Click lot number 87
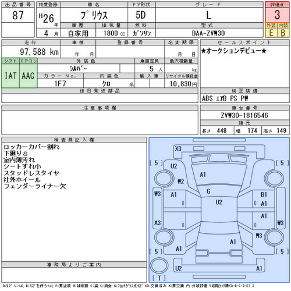This screenshot has height=291, width=291. pos(18,15)
